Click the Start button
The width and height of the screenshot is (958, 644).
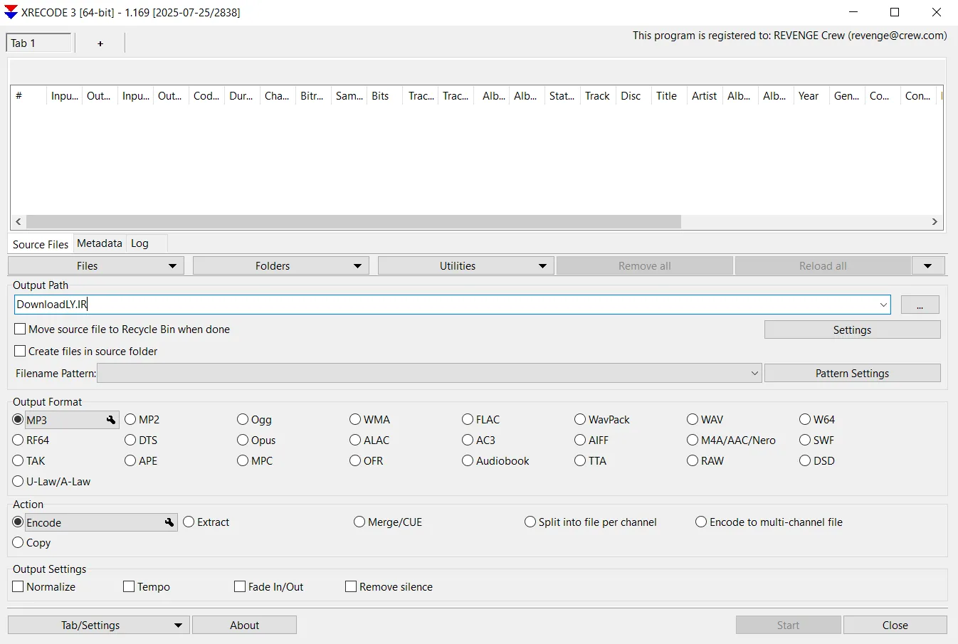(x=789, y=625)
